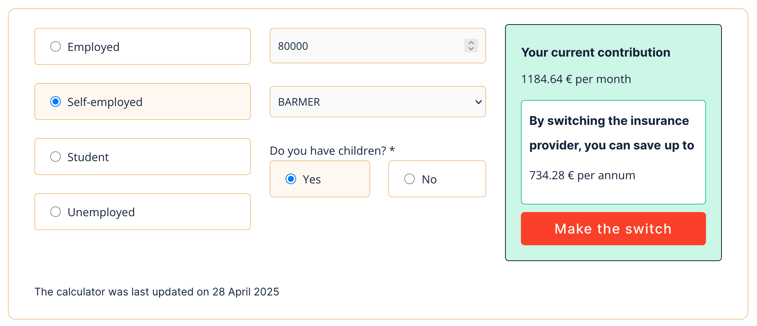Image resolution: width=757 pixels, height=326 pixels.
Task: Click the Your current contribution heading
Action: pos(595,52)
